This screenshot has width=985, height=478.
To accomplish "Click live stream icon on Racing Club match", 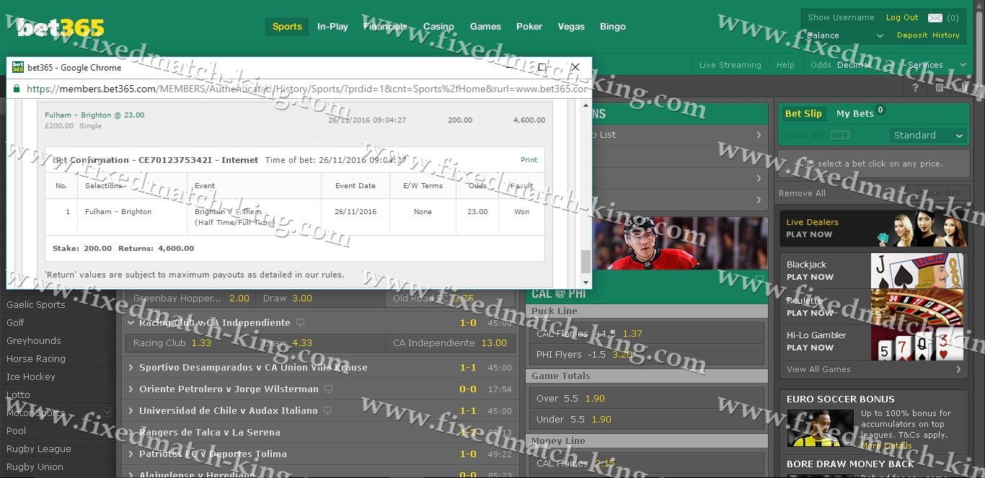I will click(301, 323).
